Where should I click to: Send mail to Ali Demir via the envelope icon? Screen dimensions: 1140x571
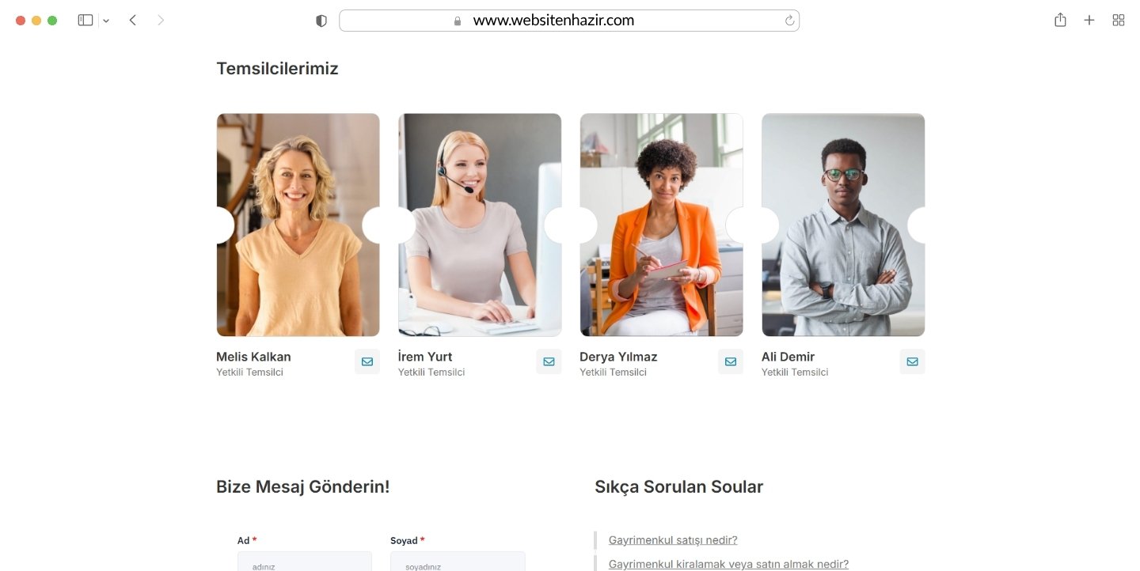point(912,361)
